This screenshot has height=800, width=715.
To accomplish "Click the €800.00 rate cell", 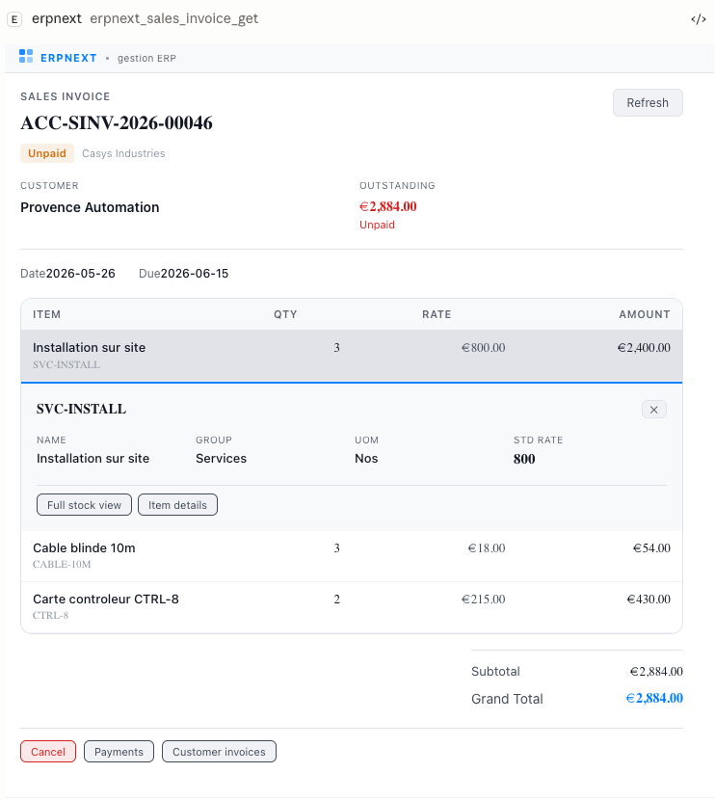I will coord(484,347).
